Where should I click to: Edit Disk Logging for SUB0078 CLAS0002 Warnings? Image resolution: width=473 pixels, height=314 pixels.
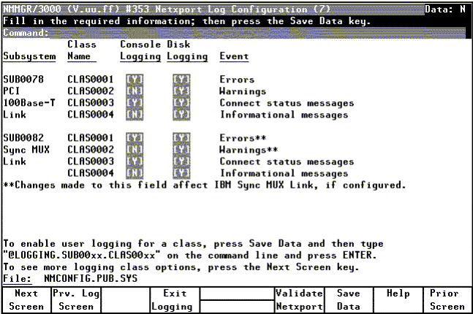click(181, 91)
